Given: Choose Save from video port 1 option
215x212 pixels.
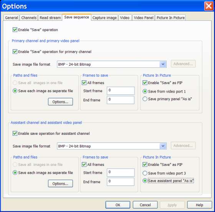Looking at the screenshot, I should [145, 91].
